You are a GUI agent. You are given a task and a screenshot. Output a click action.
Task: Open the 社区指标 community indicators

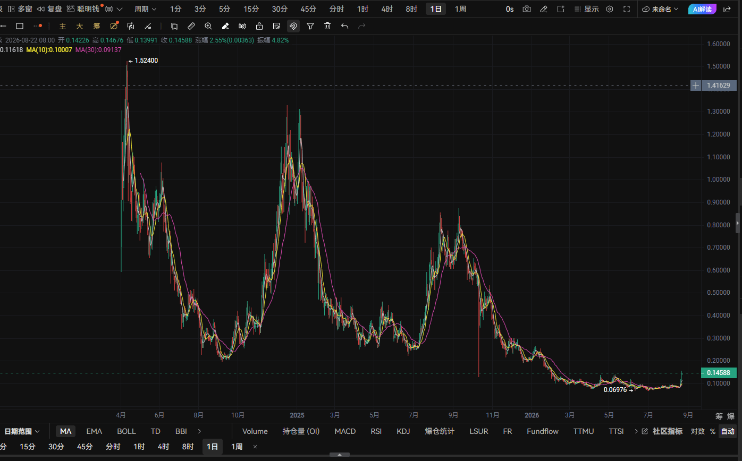662,431
